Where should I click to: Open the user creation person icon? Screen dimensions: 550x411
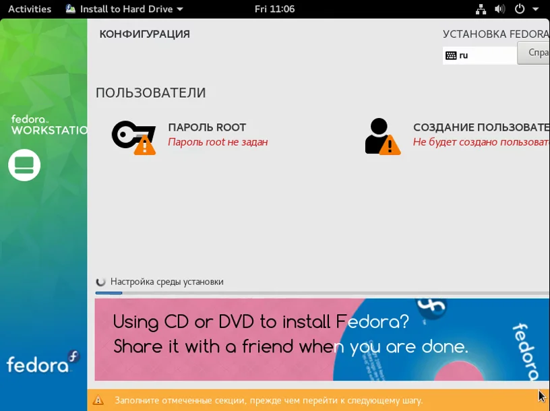click(382, 136)
